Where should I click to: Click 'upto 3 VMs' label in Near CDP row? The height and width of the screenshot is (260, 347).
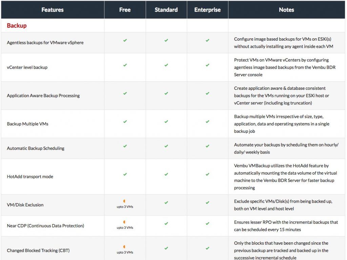tap(125, 227)
